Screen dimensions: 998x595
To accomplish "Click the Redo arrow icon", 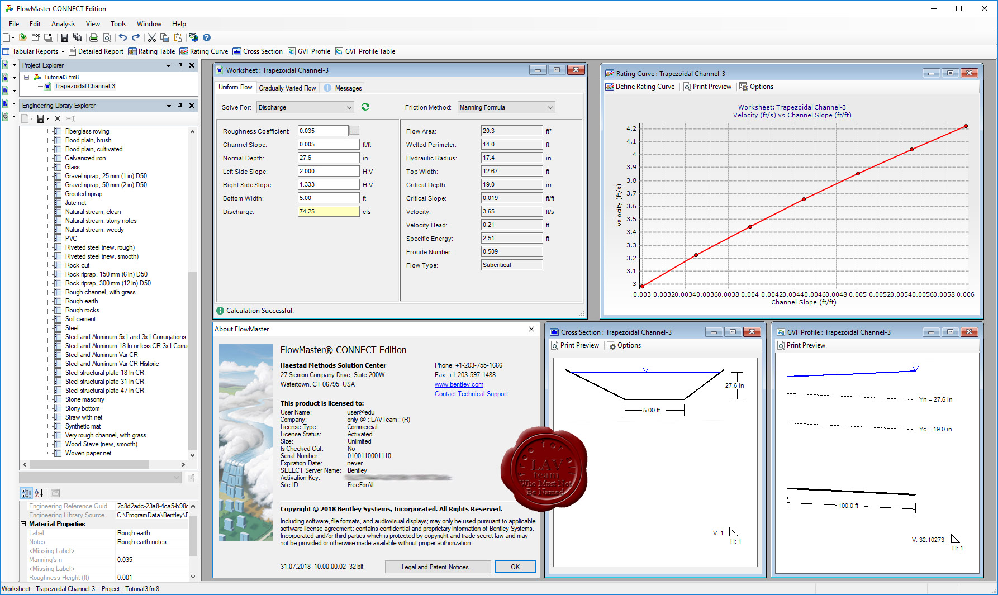I will point(136,37).
